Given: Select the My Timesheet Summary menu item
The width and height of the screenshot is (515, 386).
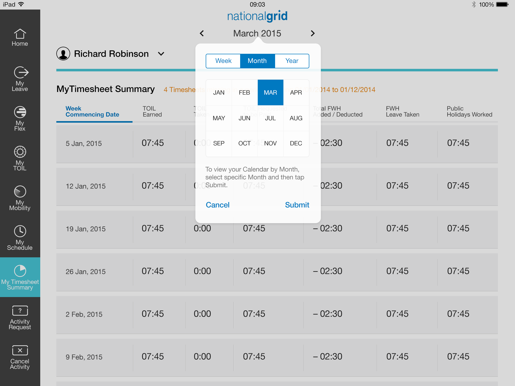Looking at the screenshot, I should (20, 277).
